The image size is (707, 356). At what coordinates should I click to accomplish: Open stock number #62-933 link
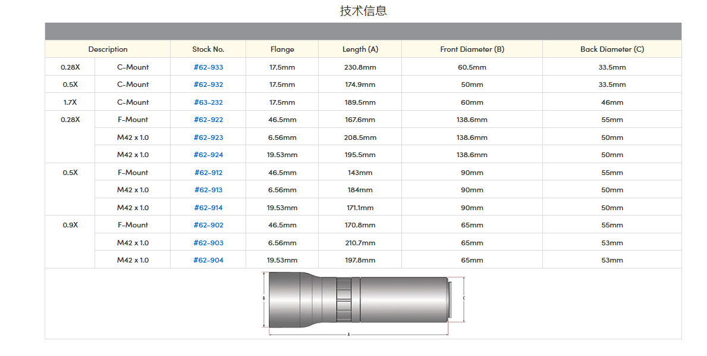click(x=208, y=67)
